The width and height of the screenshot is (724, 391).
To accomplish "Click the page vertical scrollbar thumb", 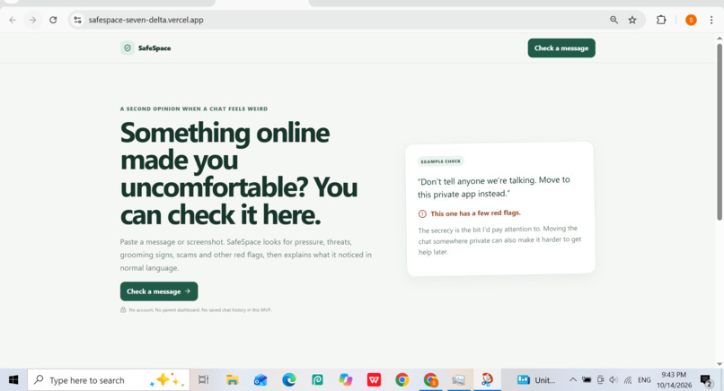I will click(720, 132).
